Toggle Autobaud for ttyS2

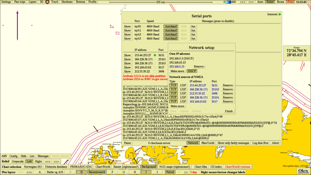[x=171, y=34]
